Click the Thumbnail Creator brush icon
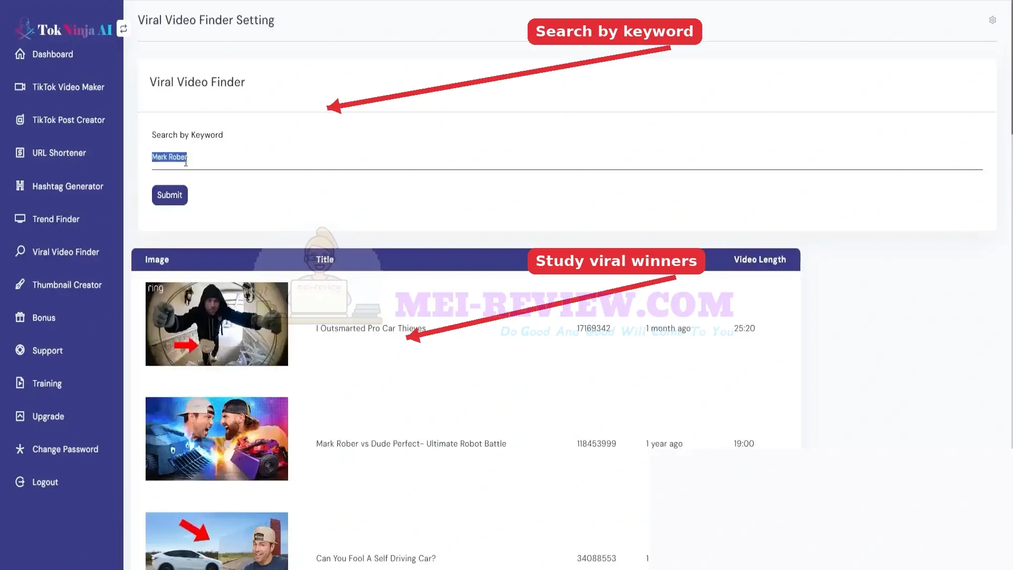 [20, 284]
